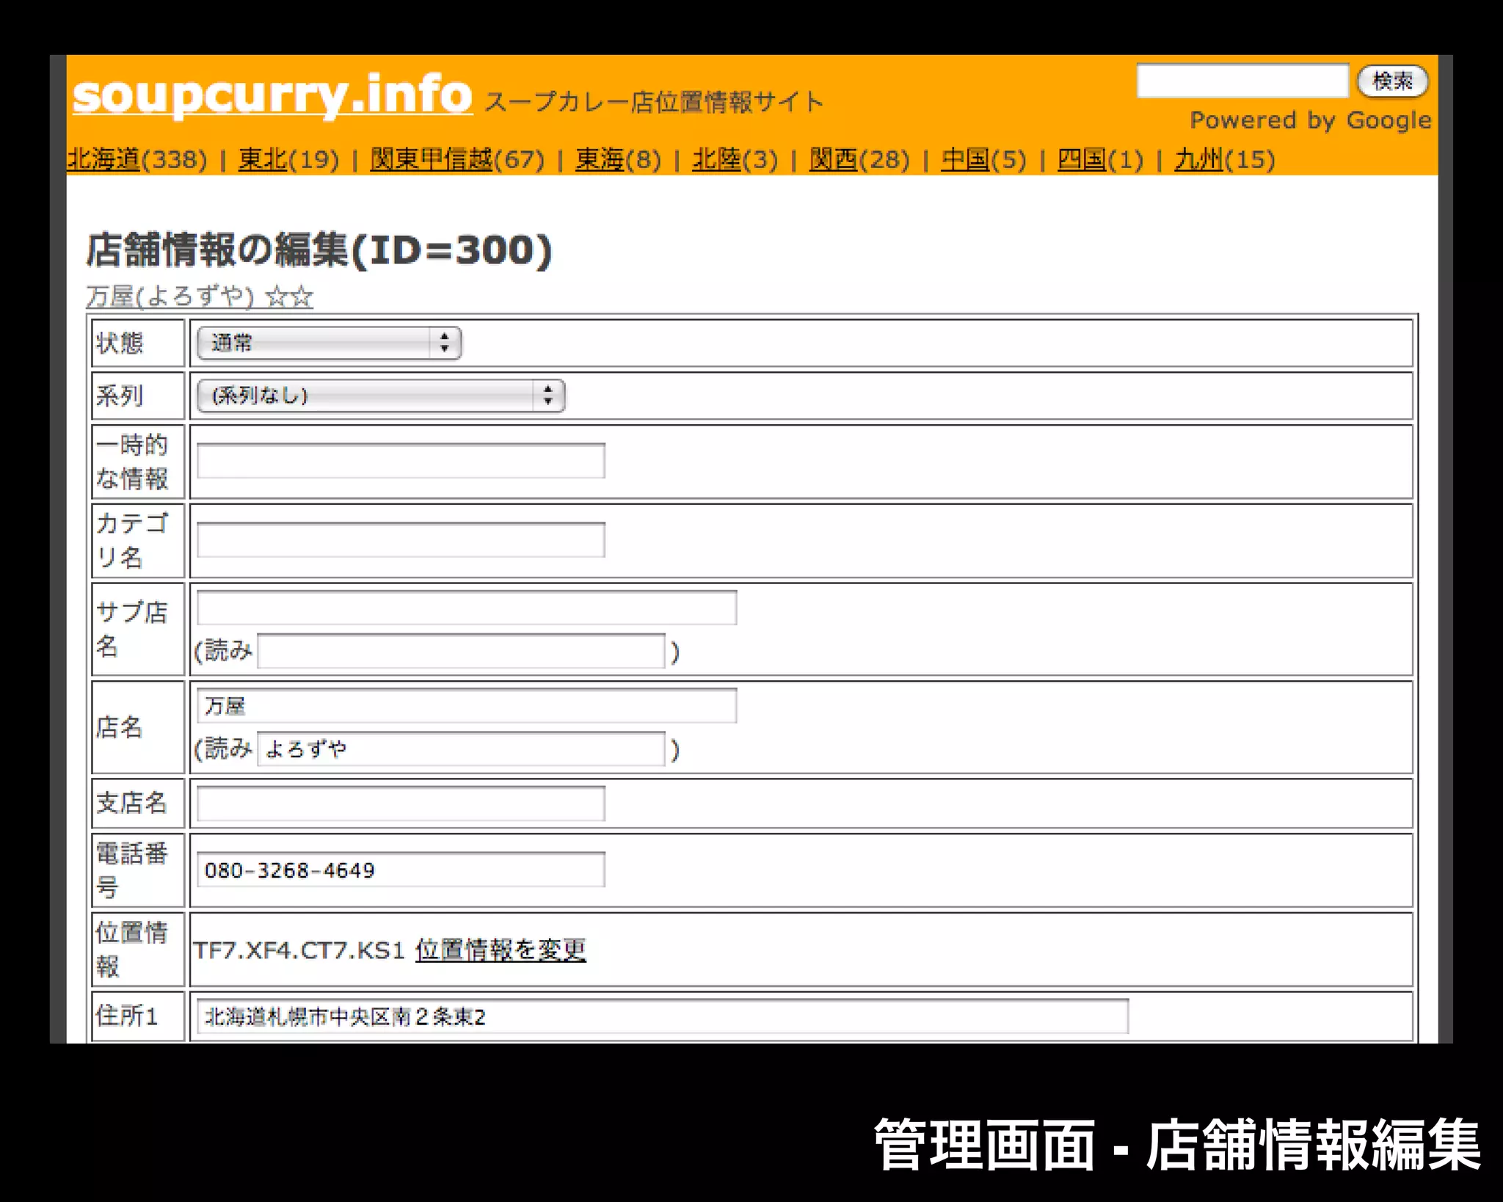Focus the 支店名 text field
1503x1202 pixels.
401,804
